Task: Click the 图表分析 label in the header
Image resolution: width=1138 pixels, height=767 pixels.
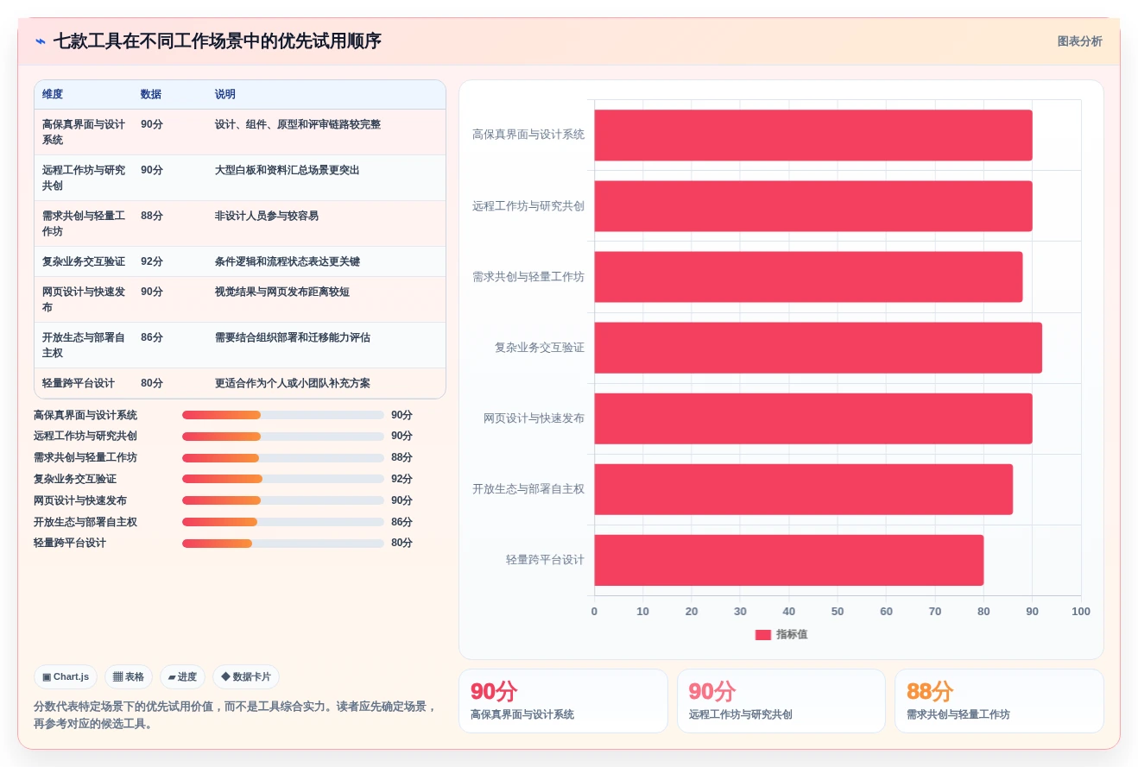Action: (x=1079, y=41)
